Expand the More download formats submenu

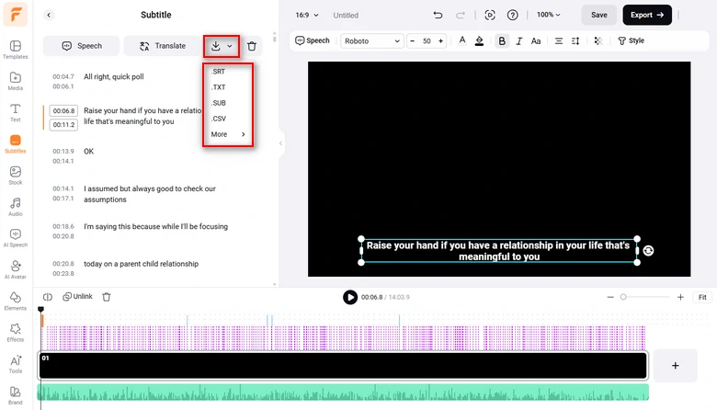[x=228, y=134]
